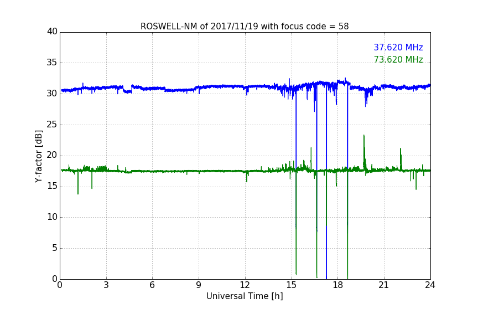
Task: Click x-axis tick label 12
Action: (245, 285)
